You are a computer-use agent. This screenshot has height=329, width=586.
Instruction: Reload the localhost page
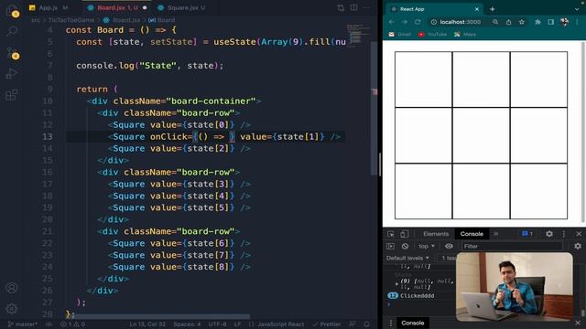point(418,22)
